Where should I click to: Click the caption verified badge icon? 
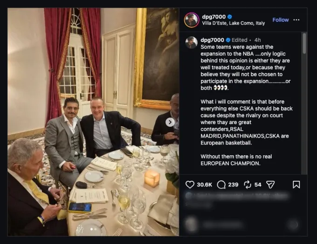pyautogui.click(x=228, y=40)
